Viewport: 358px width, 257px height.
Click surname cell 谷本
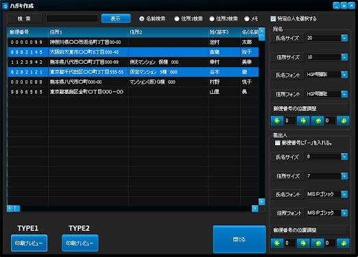[224, 72]
